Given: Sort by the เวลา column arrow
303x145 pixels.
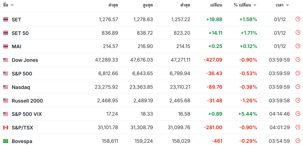Looking at the screenshot, I should click(288, 5).
